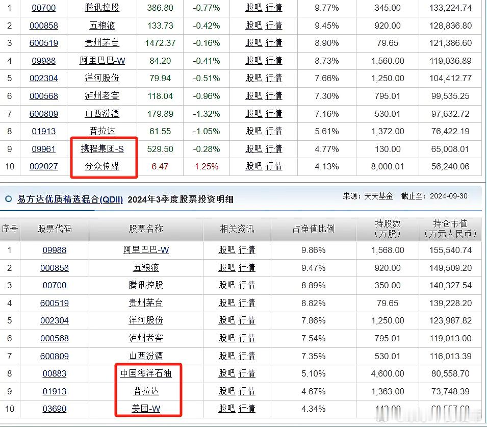
Task: Open 腾讯控股 stock name in upper table
Action: 102,8
